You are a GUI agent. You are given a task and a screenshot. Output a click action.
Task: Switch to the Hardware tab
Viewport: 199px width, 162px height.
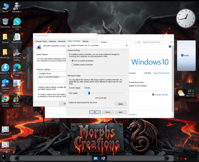53,41
